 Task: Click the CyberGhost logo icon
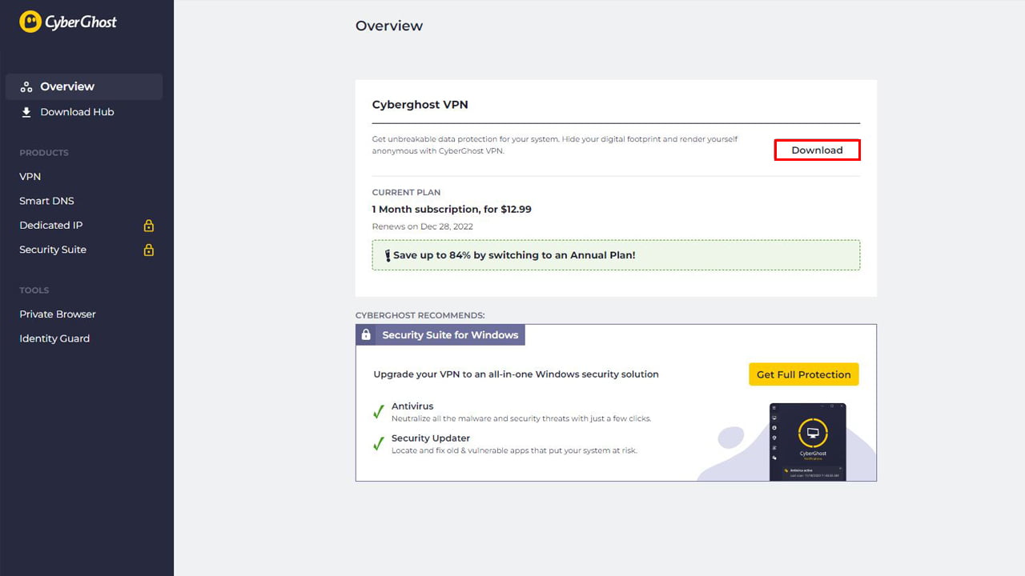tap(30, 22)
